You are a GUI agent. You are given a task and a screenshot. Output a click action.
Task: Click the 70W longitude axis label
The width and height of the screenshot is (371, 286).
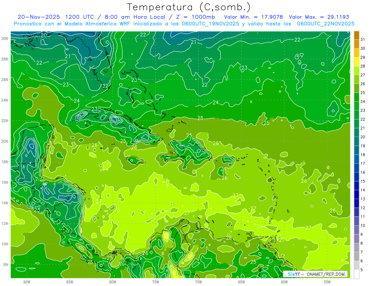[198, 282]
